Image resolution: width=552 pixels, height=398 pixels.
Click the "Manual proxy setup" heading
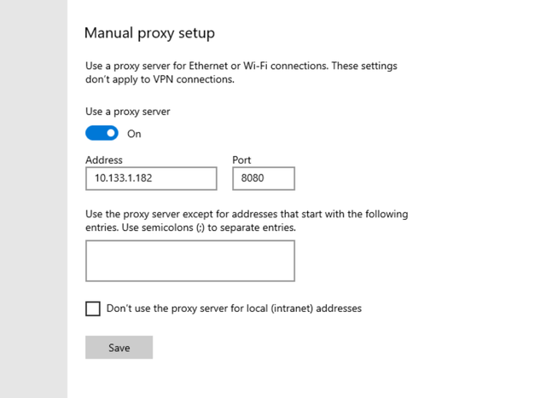click(149, 33)
